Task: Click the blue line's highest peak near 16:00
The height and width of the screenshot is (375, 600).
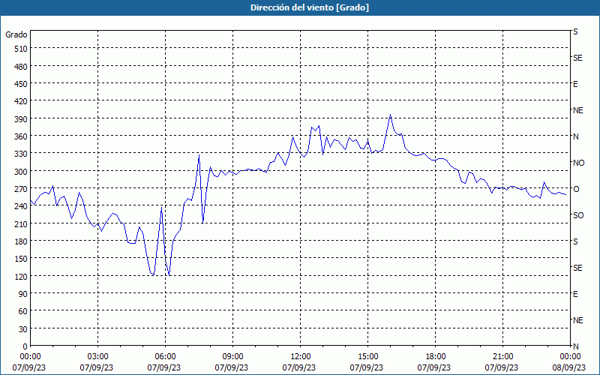Action: pyautogui.click(x=390, y=115)
